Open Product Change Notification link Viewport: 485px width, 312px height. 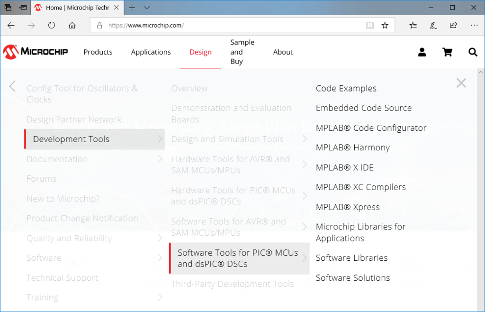(82, 218)
